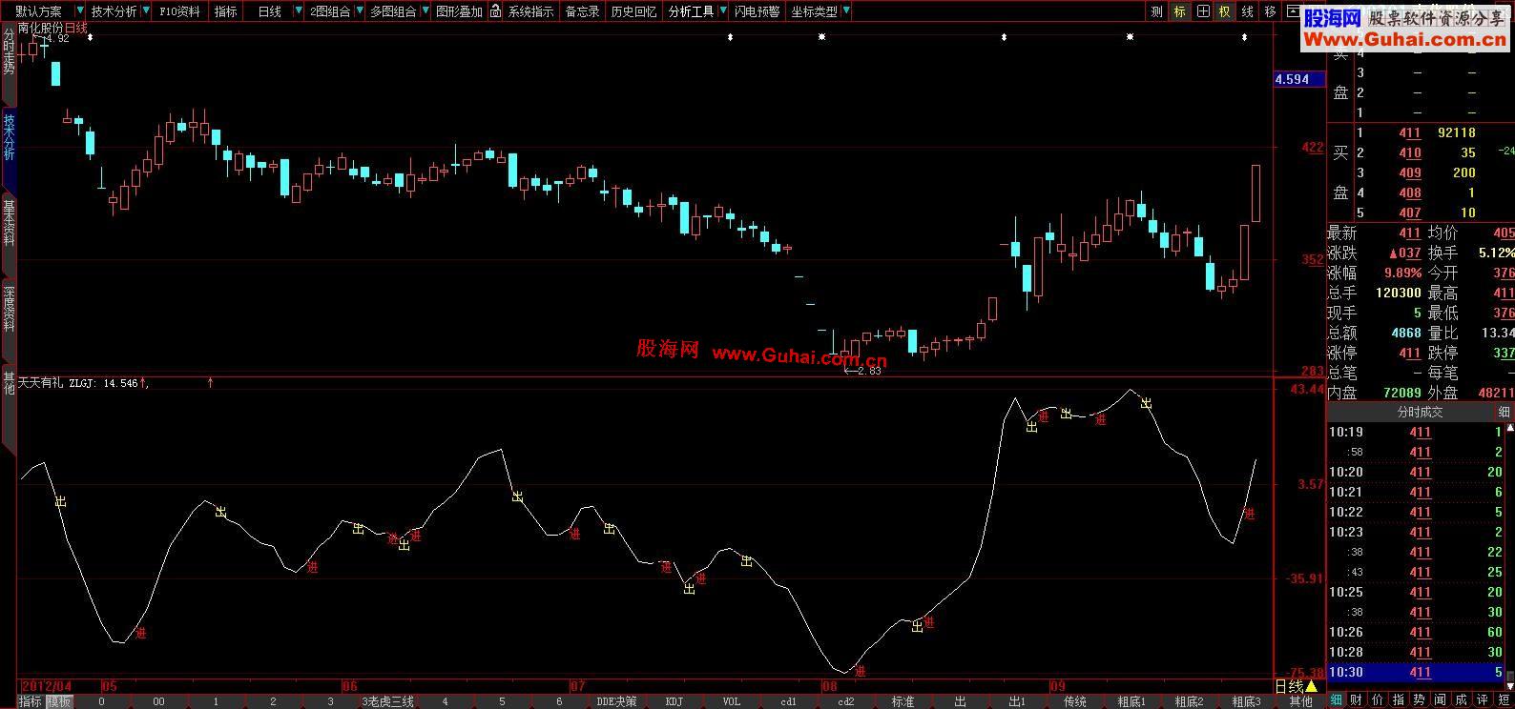The height and width of the screenshot is (709, 1515).
Task: Open 闪电预警 alert item
Action: click(757, 11)
